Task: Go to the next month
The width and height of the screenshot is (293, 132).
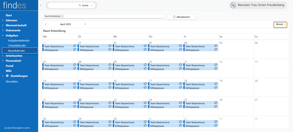Action: tap(85, 24)
